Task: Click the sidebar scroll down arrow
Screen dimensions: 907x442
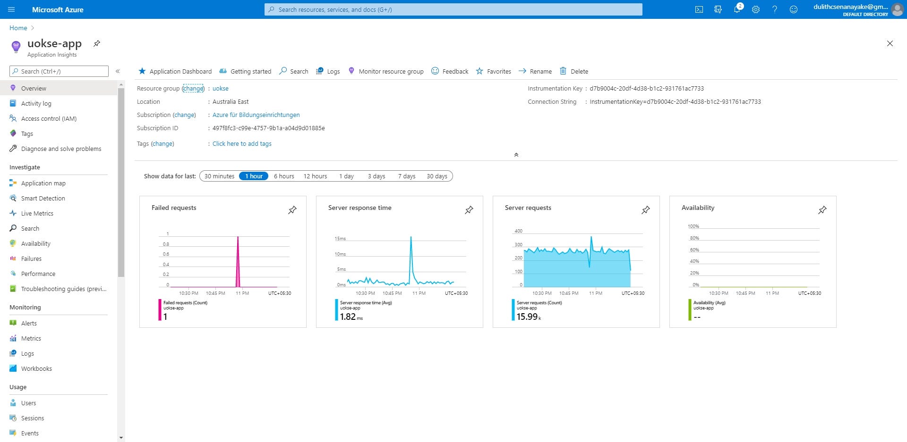Action: [121, 438]
